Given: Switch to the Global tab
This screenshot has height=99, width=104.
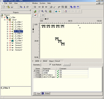Looking at the screenshot, I should click(46, 93).
